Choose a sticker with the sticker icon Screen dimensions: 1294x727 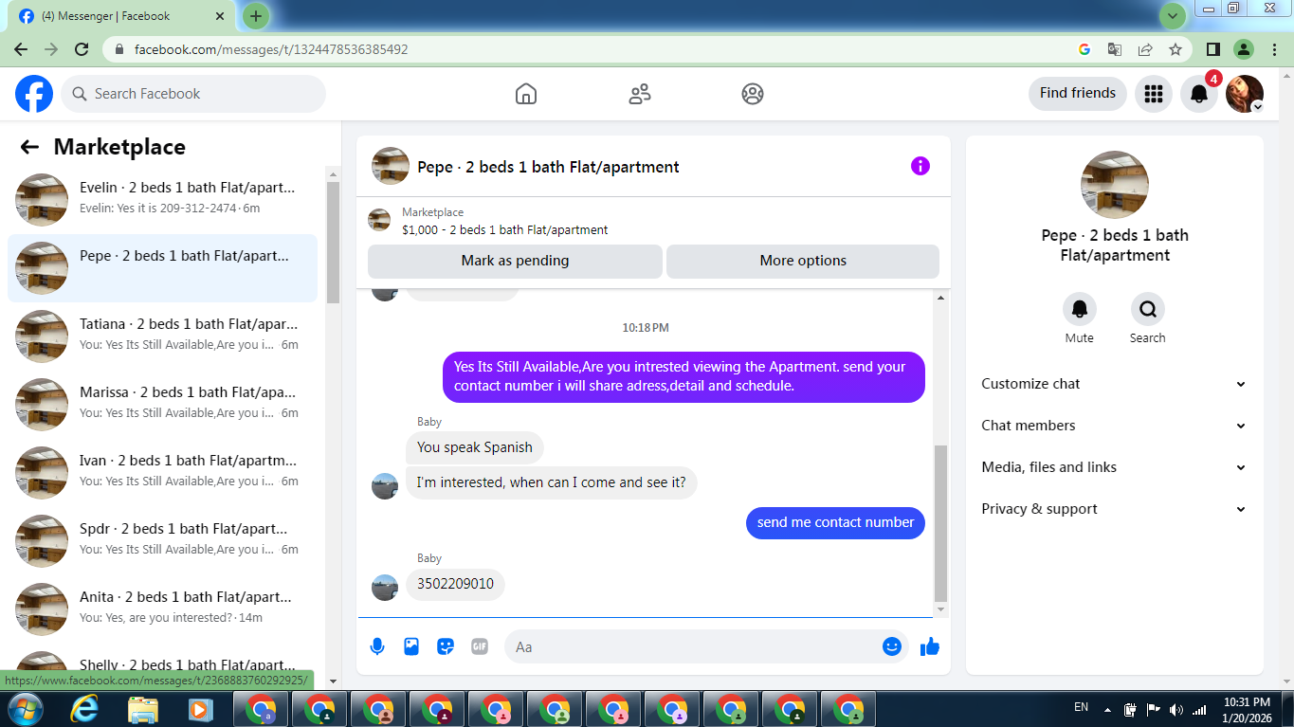click(x=446, y=646)
